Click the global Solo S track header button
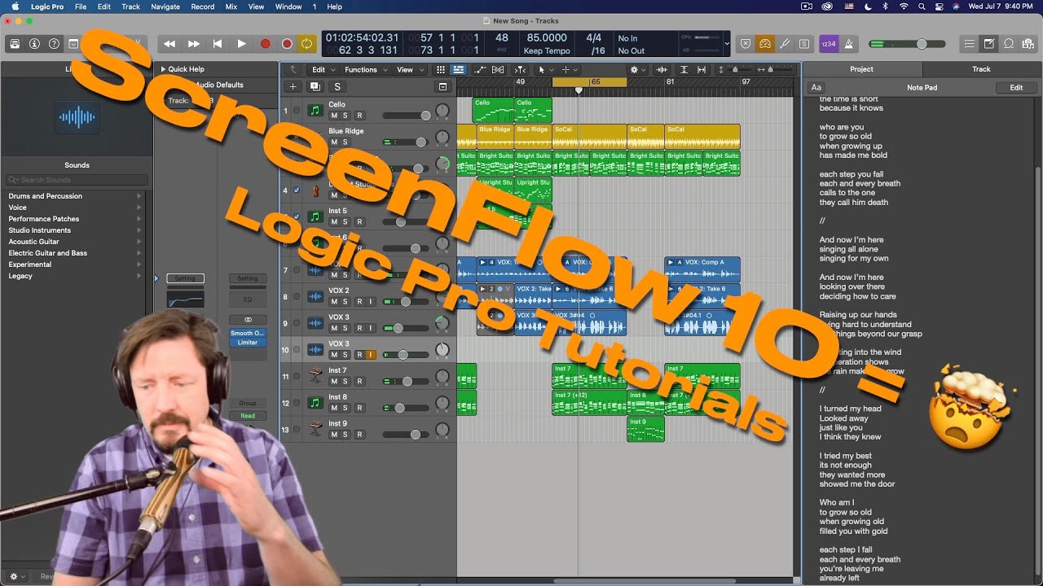Image resolution: width=1043 pixels, height=586 pixels. pos(337,86)
